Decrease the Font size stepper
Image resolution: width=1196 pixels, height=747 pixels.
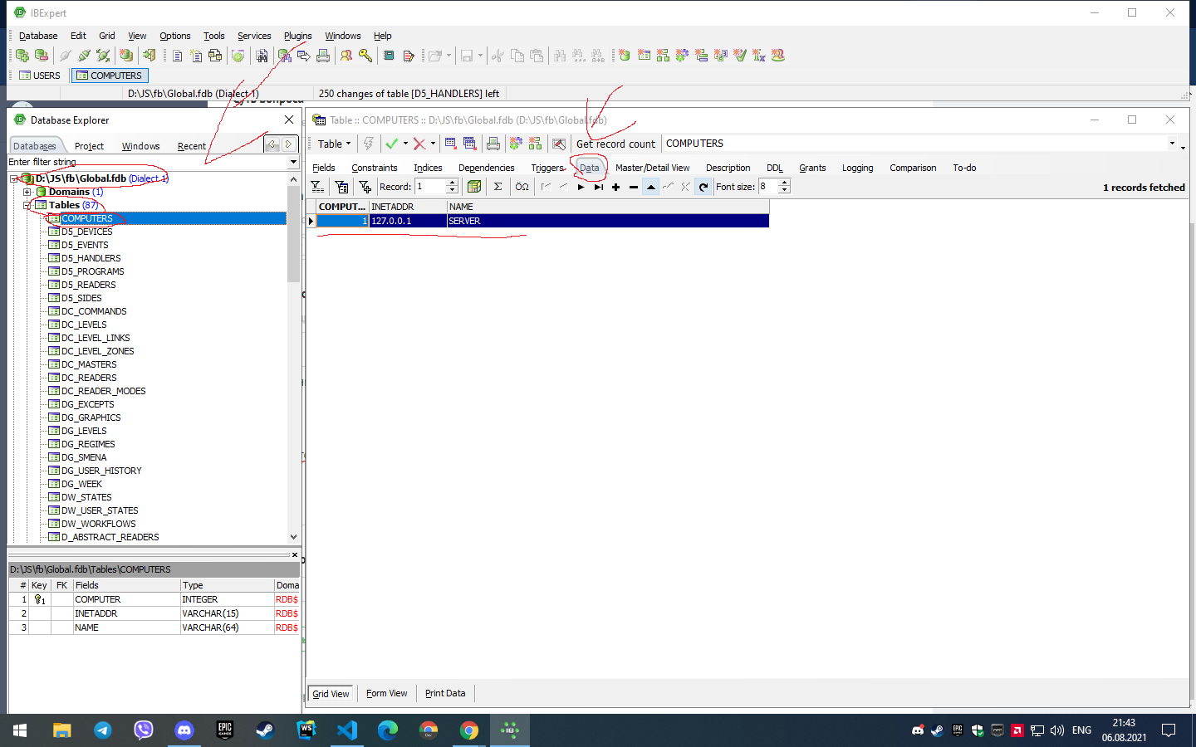784,191
